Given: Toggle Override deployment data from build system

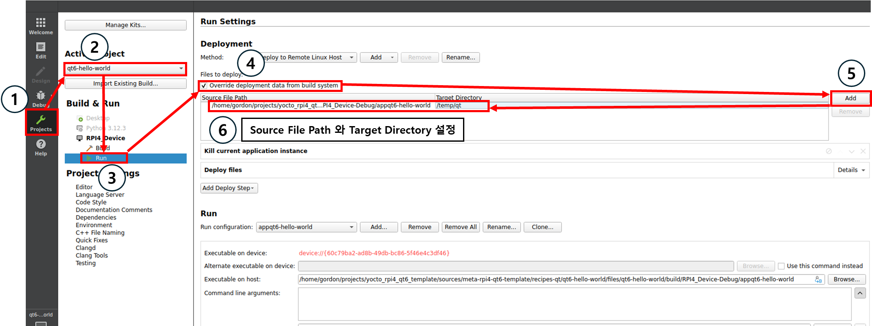Looking at the screenshot, I should pyautogui.click(x=204, y=86).
